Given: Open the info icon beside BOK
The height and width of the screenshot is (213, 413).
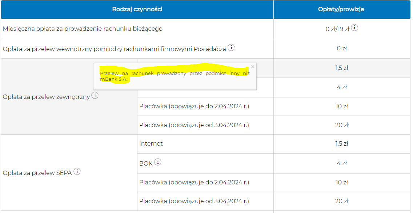Looking at the screenshot, I should [157, 162].
